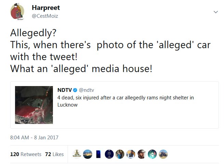Click the 8:04 AM - 8 Jan 2017 timestamp
Image resolution: width=224 pixels, height=167 pixels.
(34, 137)
